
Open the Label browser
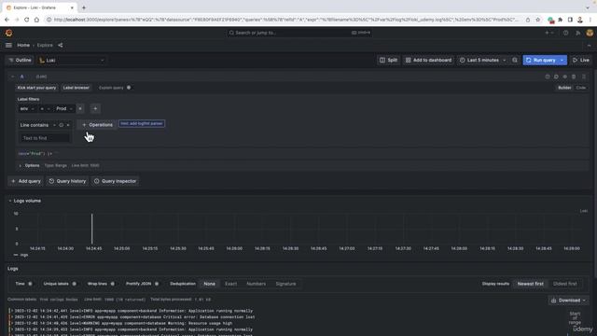point(76,88)
